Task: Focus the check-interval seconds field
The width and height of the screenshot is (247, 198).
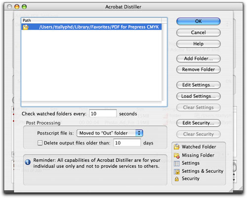Action: (x=103, y=113)
